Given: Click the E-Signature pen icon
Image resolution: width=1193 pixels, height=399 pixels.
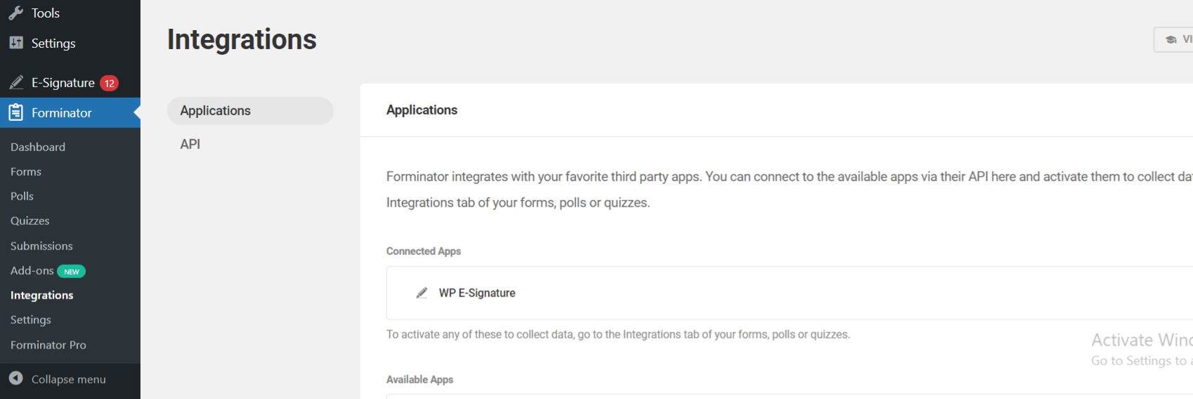Looking at the screenshot, I should tap(16, 83).
